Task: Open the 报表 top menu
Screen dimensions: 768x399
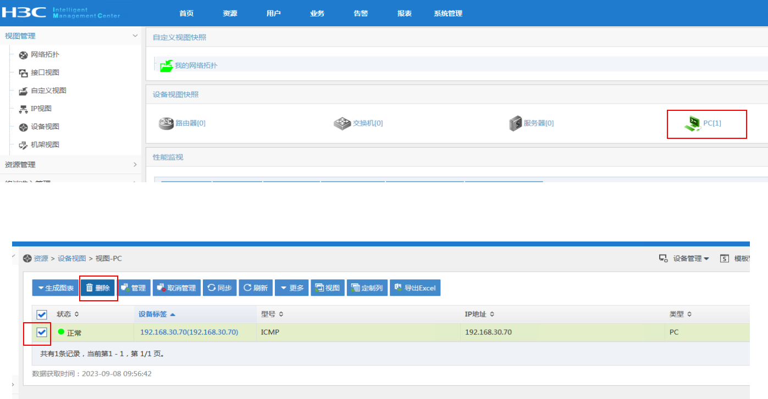Action: point(404,13)
